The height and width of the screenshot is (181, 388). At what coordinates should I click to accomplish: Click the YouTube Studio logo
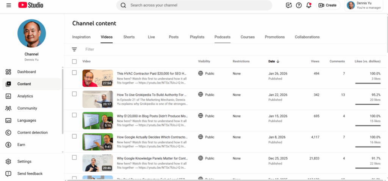31,5
